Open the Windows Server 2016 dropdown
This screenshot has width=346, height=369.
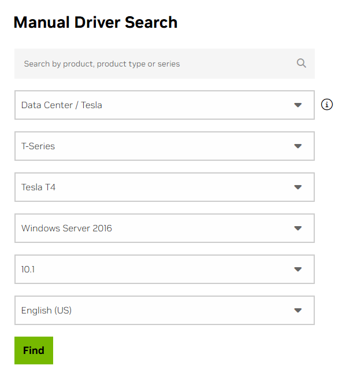pyautogui.click(x=165, y=228)
